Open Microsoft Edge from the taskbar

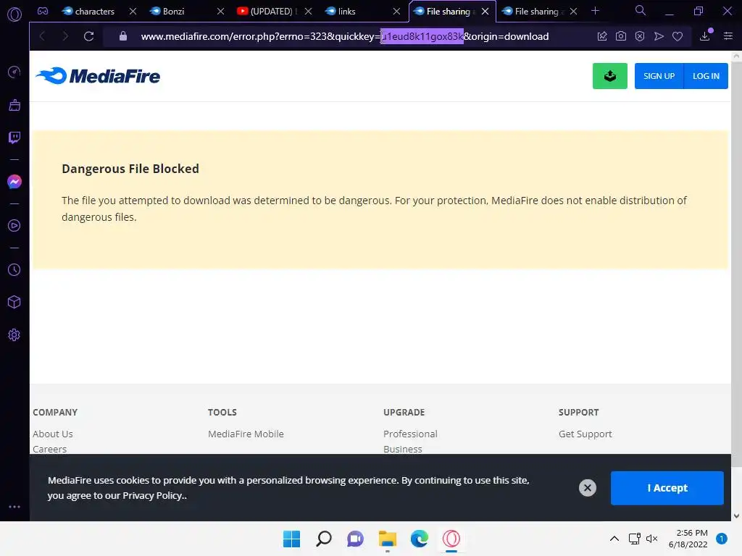(420, 539)
